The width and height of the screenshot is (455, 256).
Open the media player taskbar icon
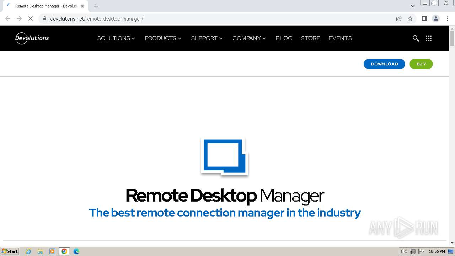(52, 251)
